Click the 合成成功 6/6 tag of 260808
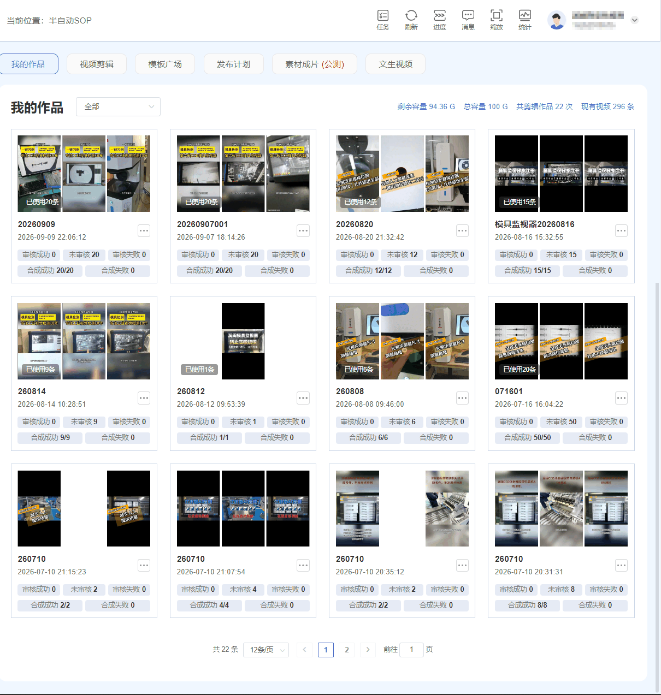The image size is (661, 695). click(368, 438)
